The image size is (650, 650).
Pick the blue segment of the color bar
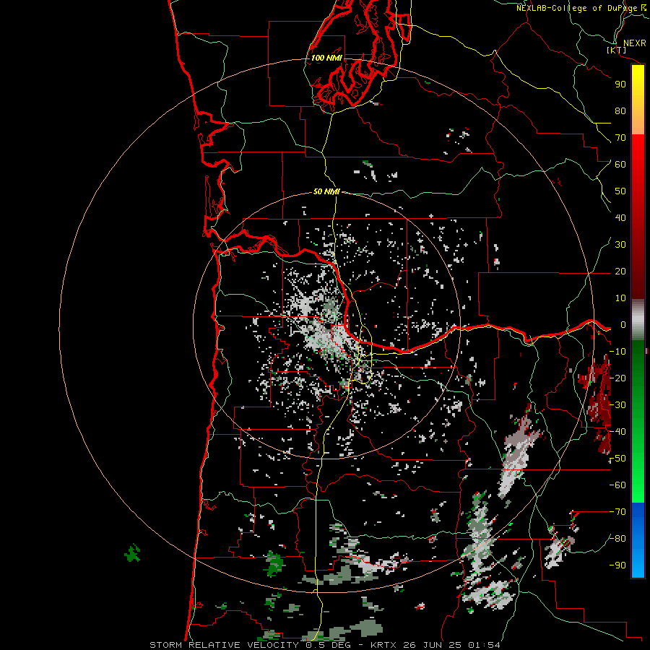(638, 539)
